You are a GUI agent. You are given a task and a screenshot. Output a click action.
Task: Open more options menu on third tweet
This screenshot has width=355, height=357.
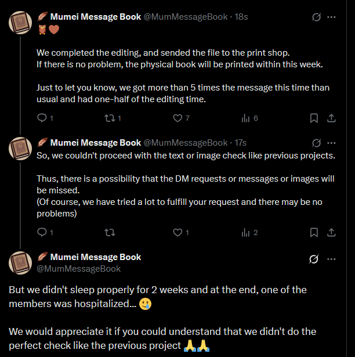point(331,258)
